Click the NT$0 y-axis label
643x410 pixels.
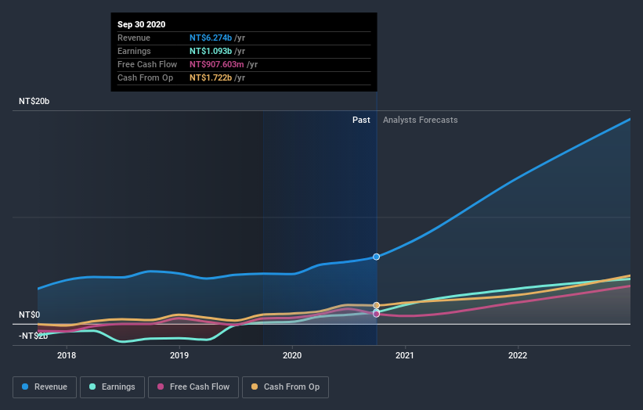(30, 315)
